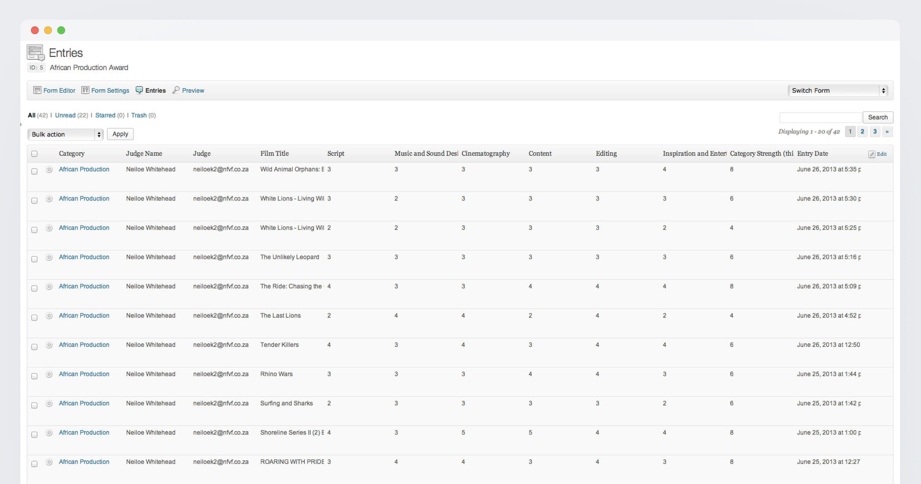
Task: Check The Unlikely Leopard row checkbox
Action: pyautogui.click(x=34, y=259)
